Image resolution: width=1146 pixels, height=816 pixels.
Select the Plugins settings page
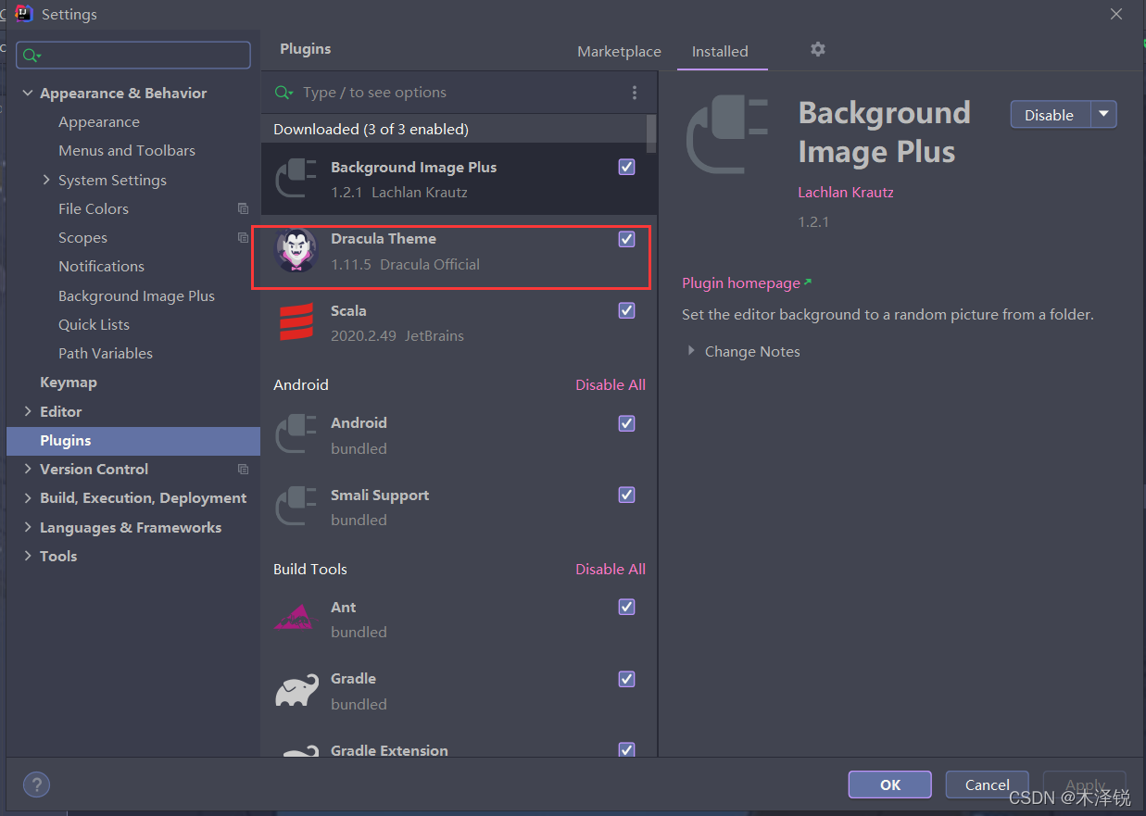[133, 440]
